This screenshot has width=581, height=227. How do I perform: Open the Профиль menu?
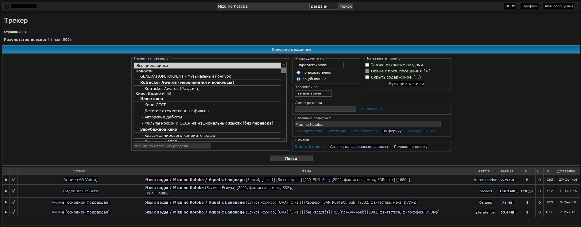coord(530,6)
